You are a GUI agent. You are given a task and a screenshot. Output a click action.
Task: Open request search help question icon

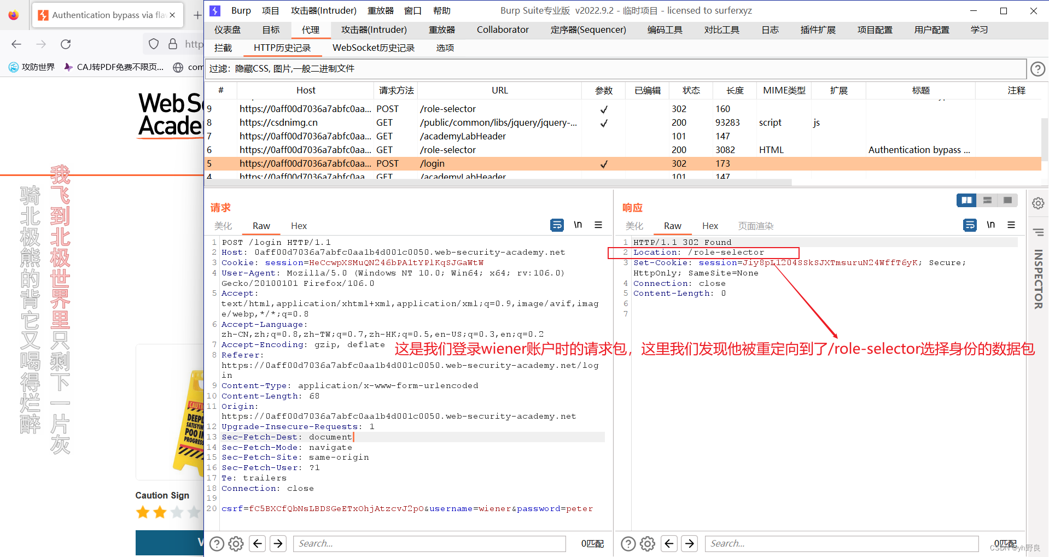217,543
